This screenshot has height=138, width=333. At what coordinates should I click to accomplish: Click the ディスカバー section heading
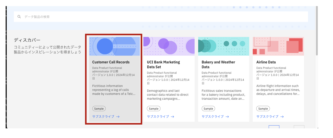[x=27, y=40]
